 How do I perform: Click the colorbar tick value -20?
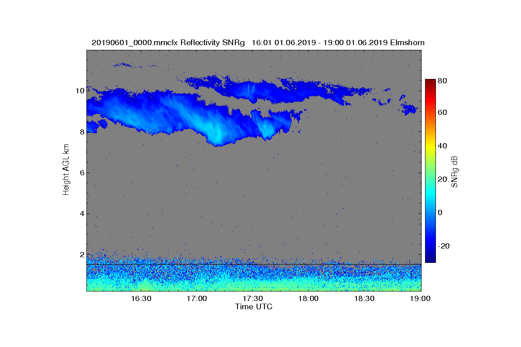(x=445, y=246)
